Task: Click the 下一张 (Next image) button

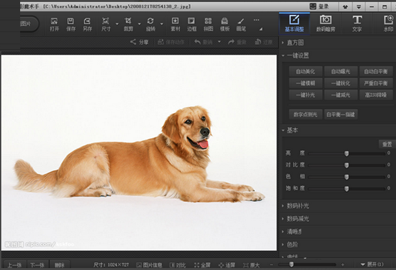Action: [36, 265]
